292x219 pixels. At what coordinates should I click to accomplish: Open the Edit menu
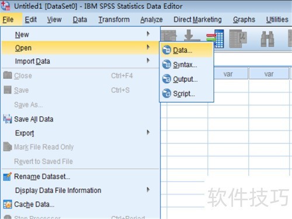point(30,19)
